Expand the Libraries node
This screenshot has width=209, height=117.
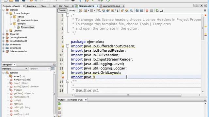pos(7,31)
